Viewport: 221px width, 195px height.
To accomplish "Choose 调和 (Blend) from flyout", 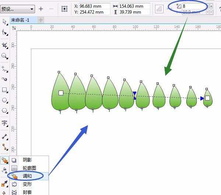I will [28, 176].
